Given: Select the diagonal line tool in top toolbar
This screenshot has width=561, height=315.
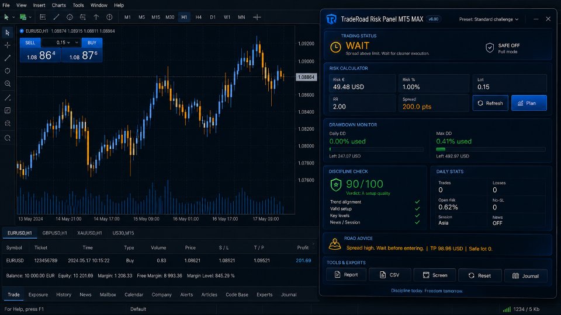Looking at the screenshot, I should click(56, 17).
